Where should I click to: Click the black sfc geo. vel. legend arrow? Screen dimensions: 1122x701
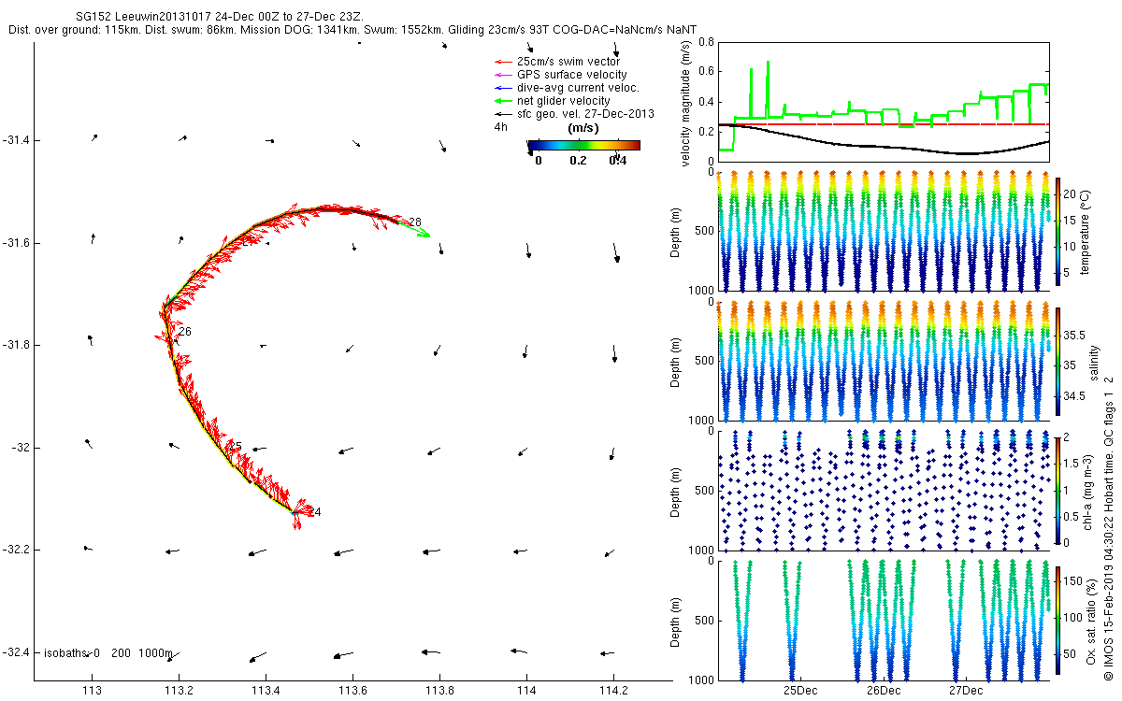pyautogui.click(x=502, y=114)
